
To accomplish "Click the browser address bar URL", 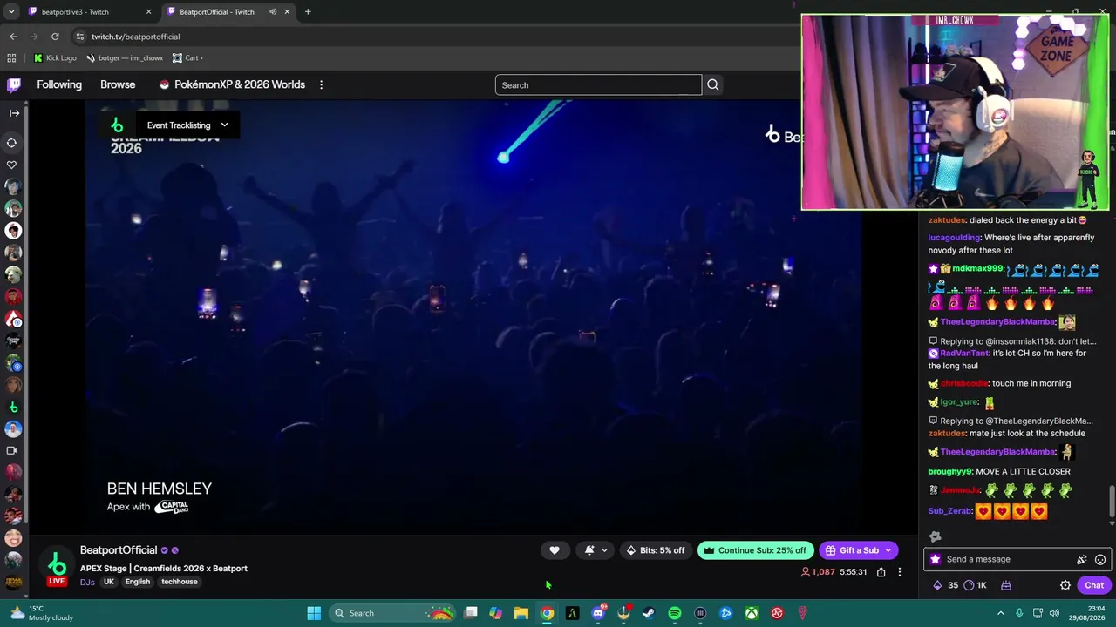I will point(136,37).
